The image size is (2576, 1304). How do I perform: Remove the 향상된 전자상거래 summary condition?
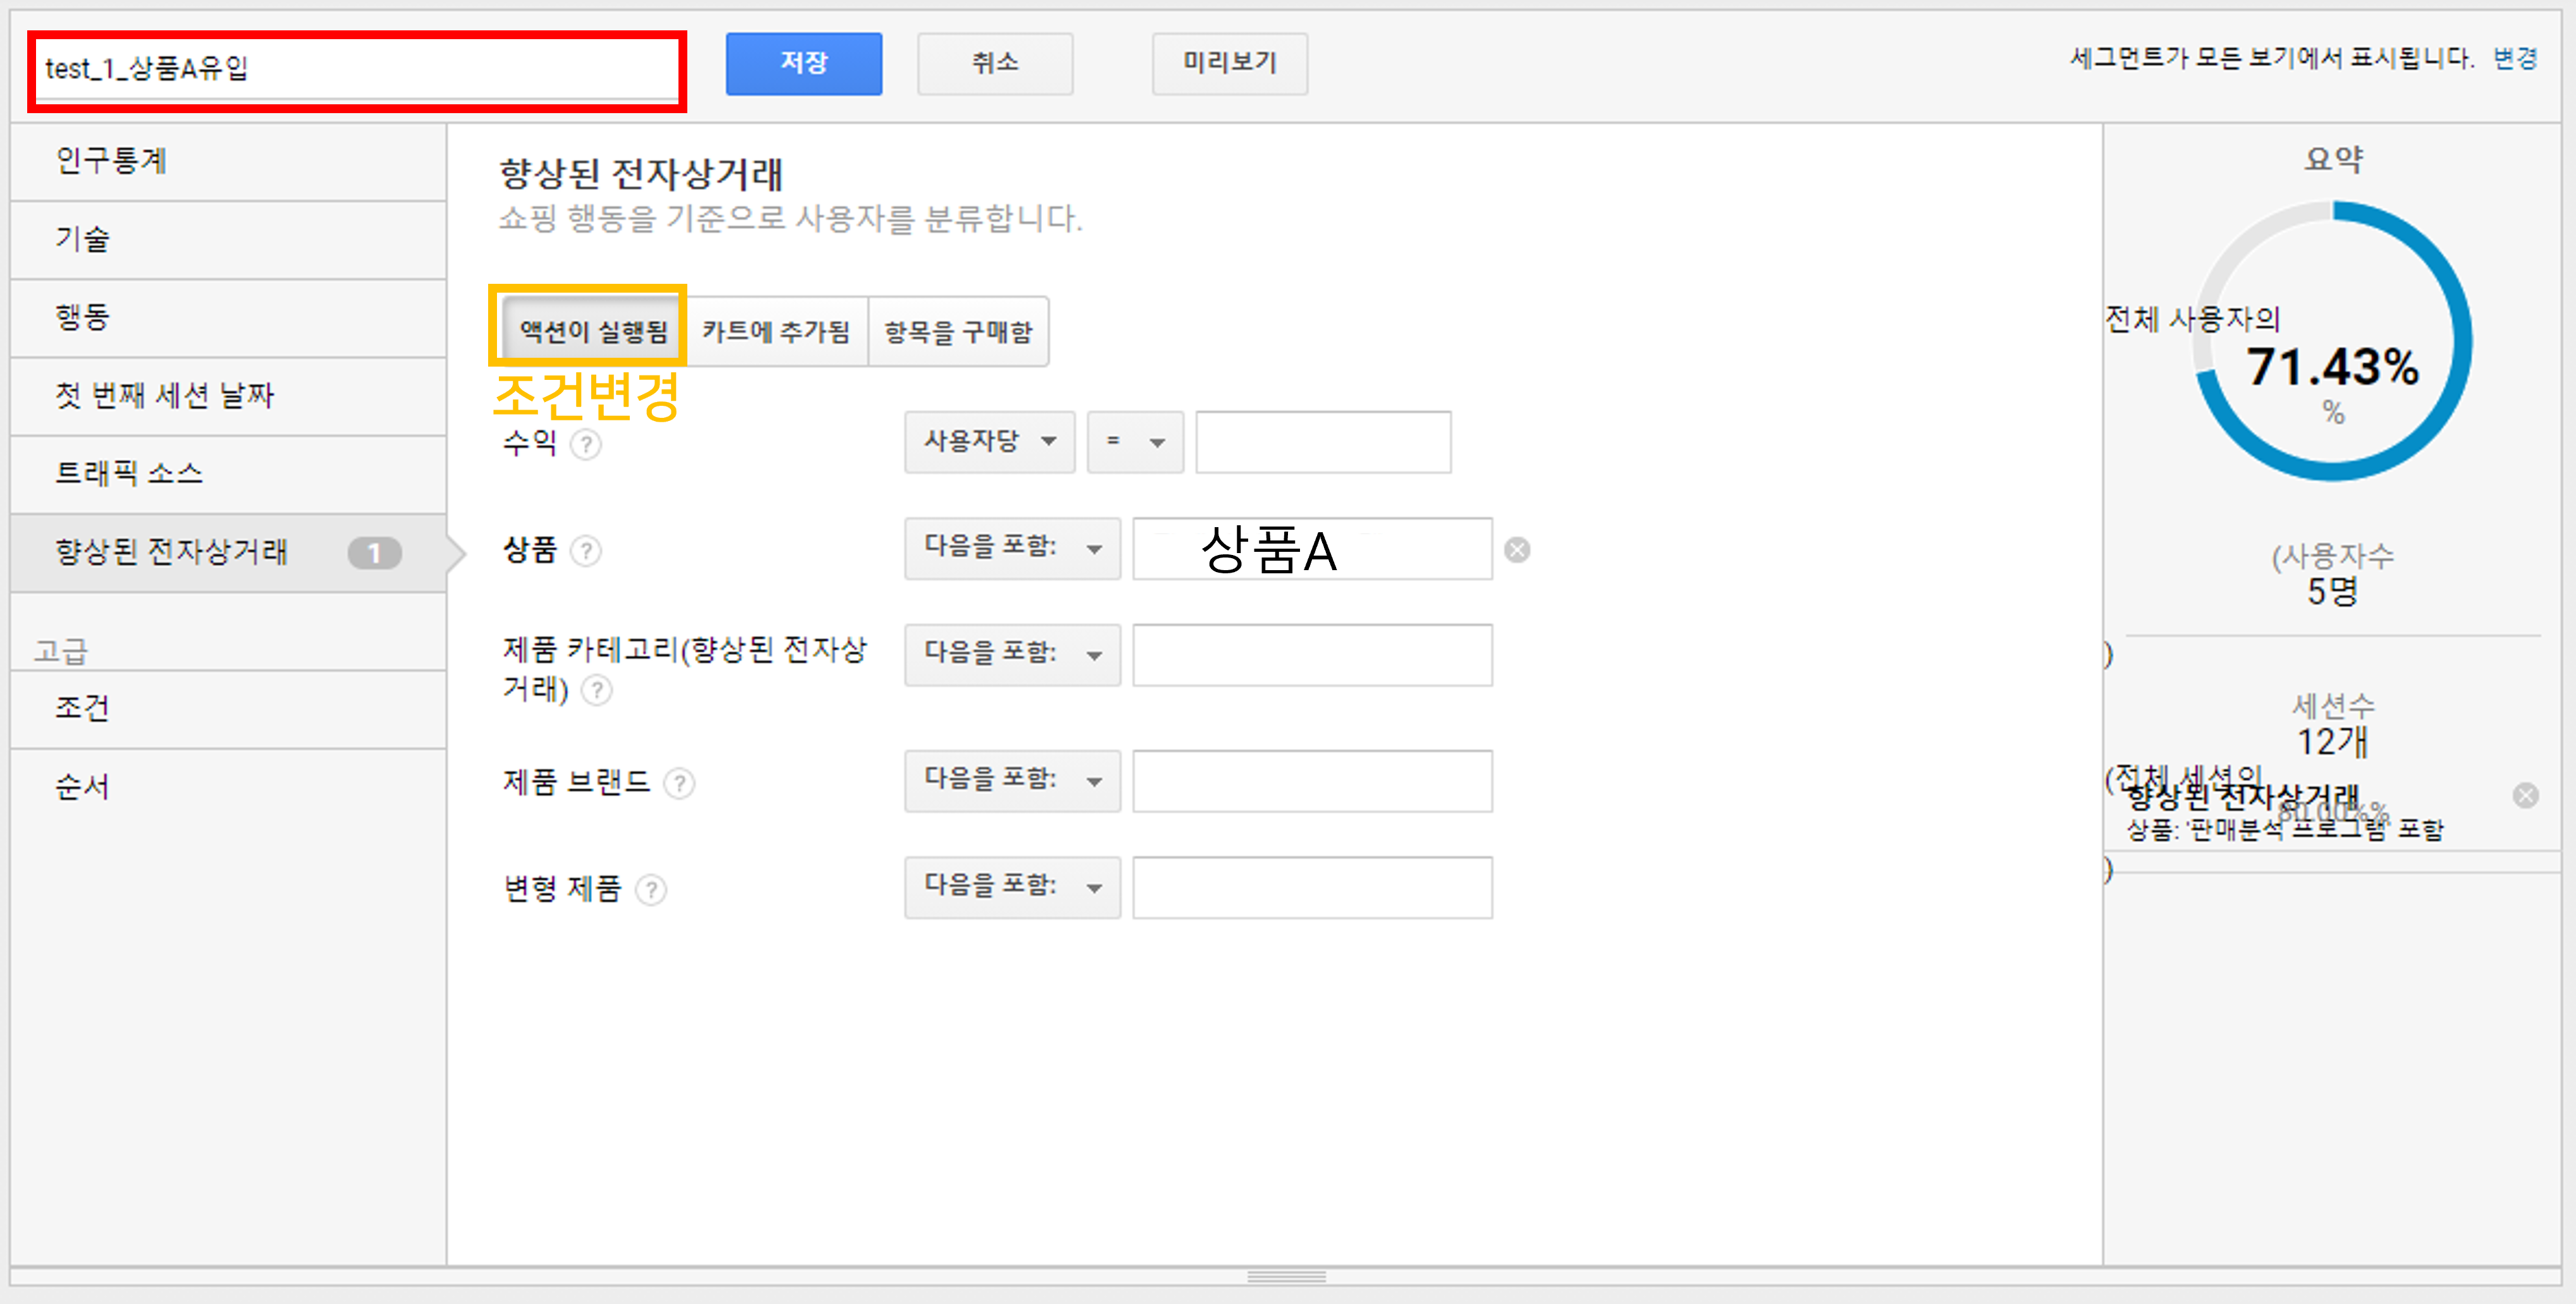(2525, 795)
